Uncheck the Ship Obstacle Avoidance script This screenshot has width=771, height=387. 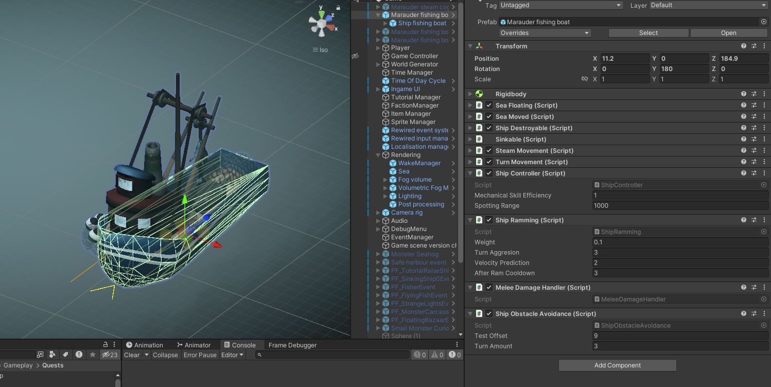489,314
